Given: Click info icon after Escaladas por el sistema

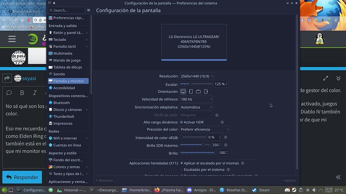Looking at the screenshot, I should [x=228, y=169].
